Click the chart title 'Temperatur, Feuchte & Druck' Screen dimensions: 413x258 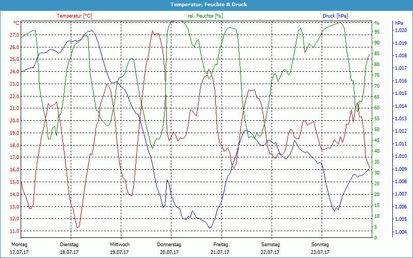click(x=209, y=5)
